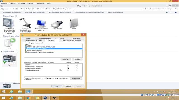Open the recent locations dropdown arrow
Viewport: 179px width, 100px height.
tap(10, 9)
